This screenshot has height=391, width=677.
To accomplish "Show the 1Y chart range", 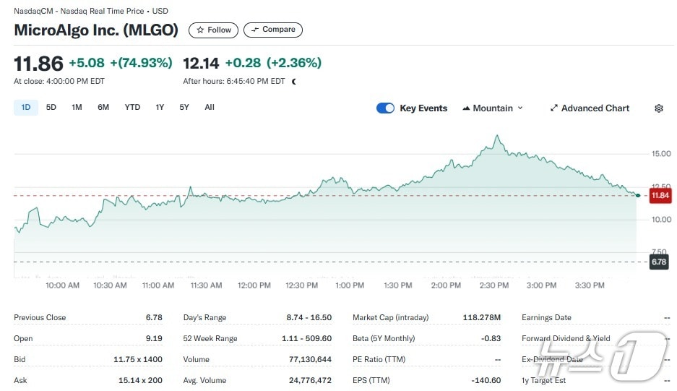I will point(160,108).
